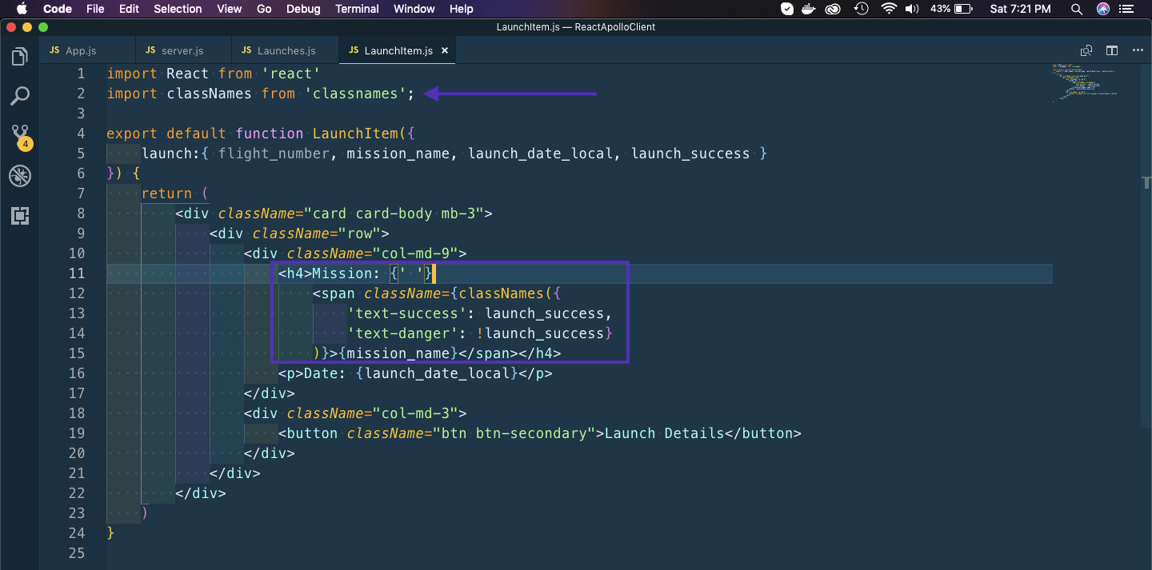Open the Window menu

tap(414, 9)
